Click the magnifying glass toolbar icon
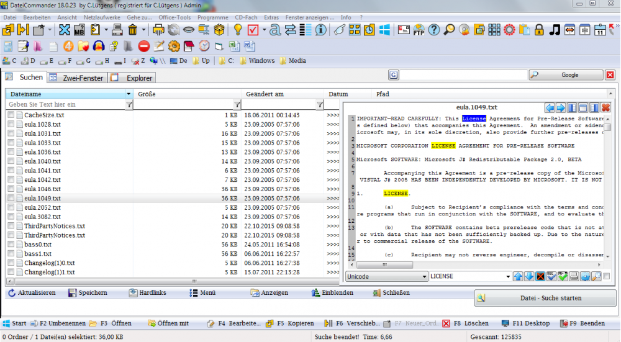The width and height of the screenshot is (621, 342). pos(449,30)
